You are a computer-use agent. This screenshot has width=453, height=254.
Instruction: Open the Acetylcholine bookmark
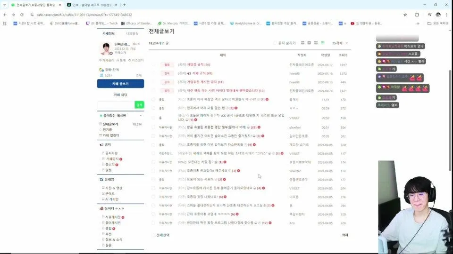click(x=245, y=24)
